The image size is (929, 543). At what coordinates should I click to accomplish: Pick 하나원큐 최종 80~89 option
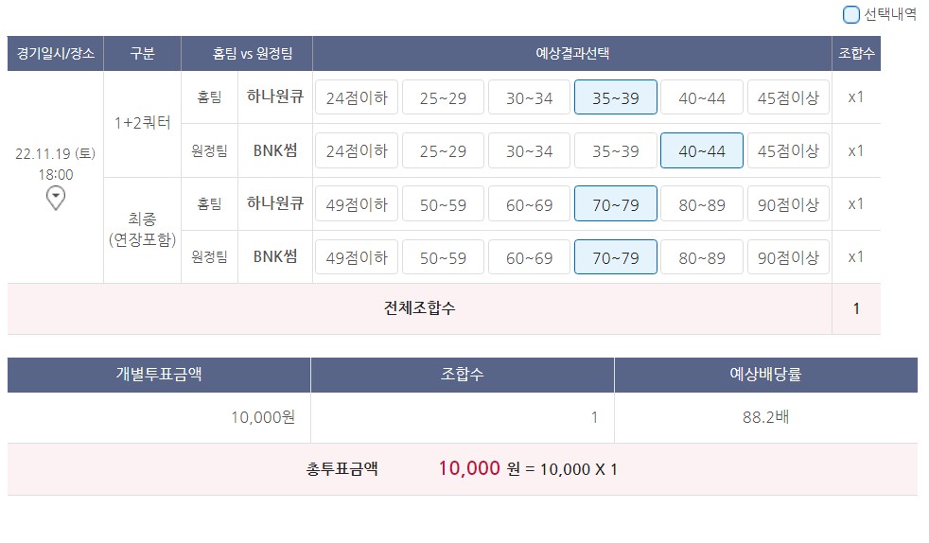[x=701, y=203]
